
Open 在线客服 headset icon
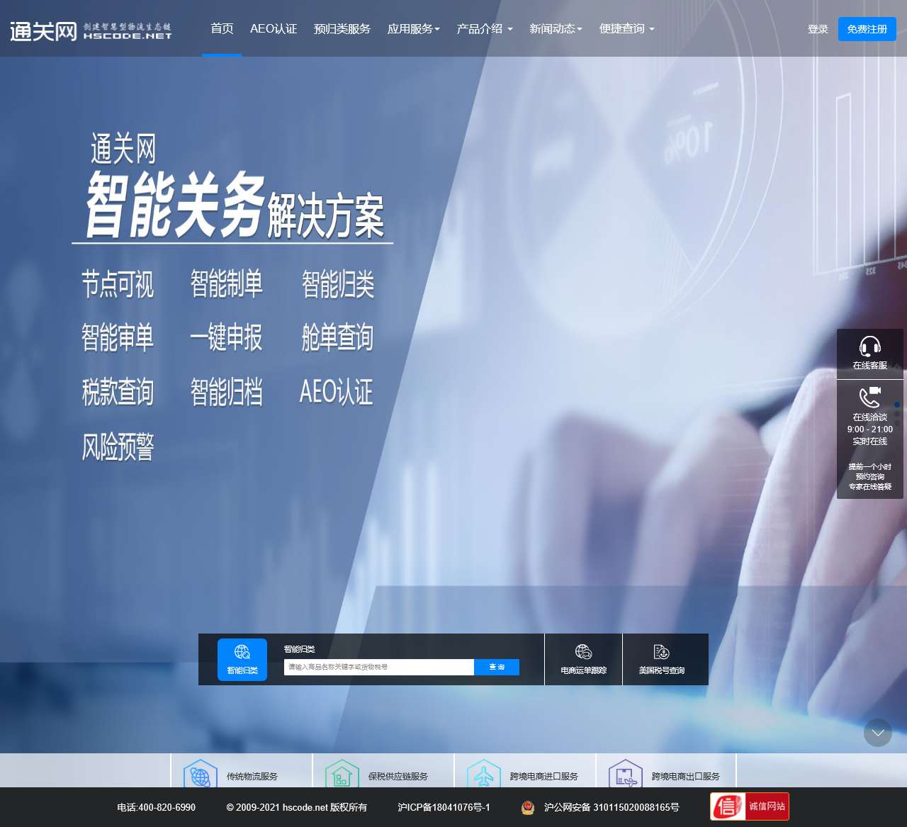(x=870, y=346)
